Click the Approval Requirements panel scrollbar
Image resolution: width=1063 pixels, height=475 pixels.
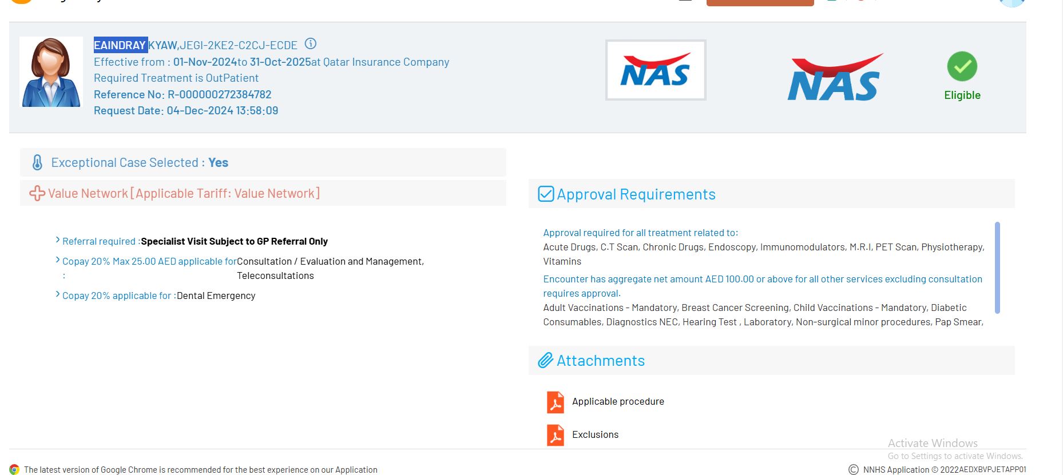[x=997, y=268]
